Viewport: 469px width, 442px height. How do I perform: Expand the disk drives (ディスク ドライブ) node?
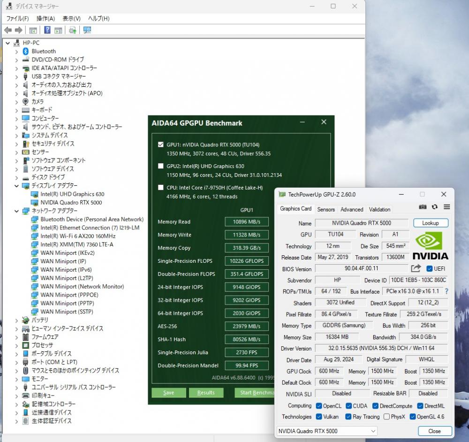click(16, 177)
